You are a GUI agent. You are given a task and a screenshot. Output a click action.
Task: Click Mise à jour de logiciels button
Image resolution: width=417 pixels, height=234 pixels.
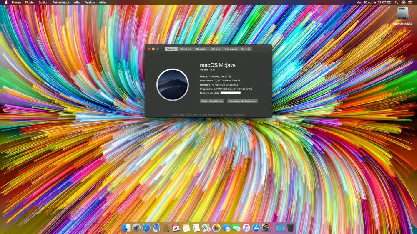click(242, 101)
